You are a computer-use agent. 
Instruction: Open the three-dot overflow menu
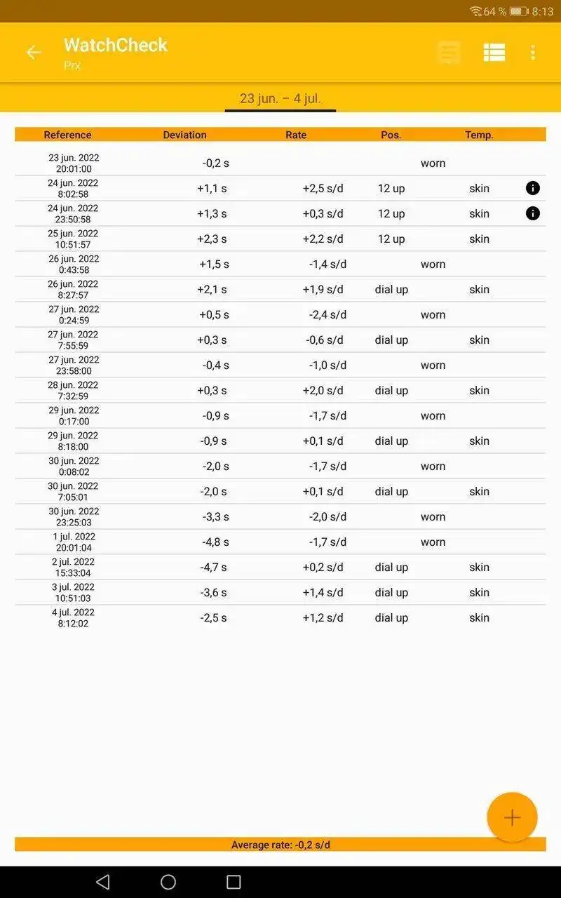[533, 53]
